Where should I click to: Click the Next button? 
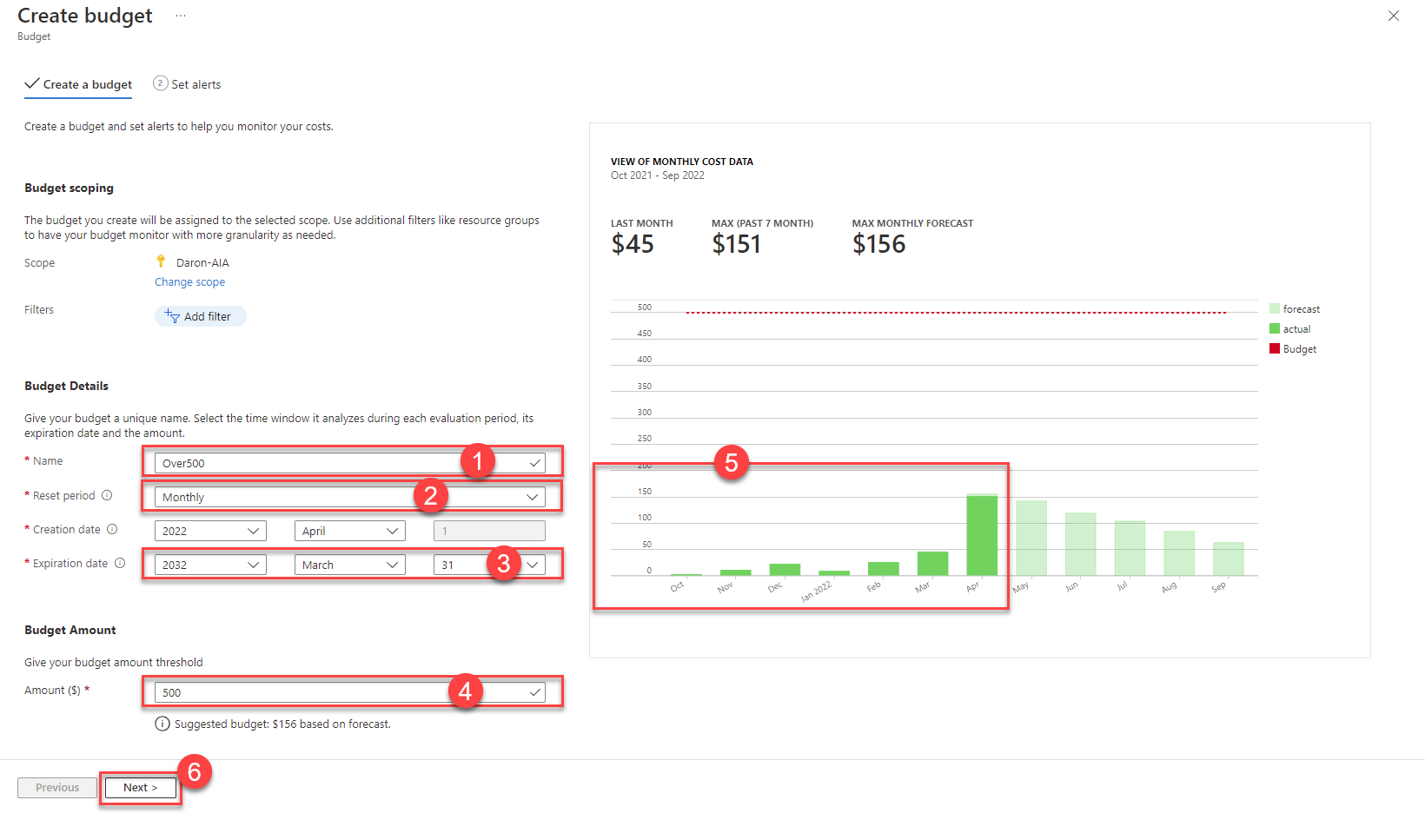(x=140, y=787)
